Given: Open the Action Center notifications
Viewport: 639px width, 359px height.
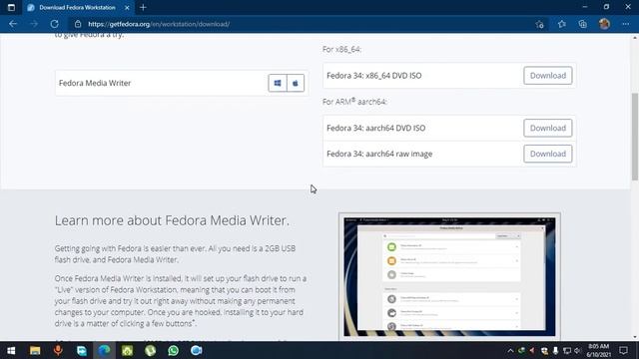Looking at the screenshot, I should pos(623,350).
